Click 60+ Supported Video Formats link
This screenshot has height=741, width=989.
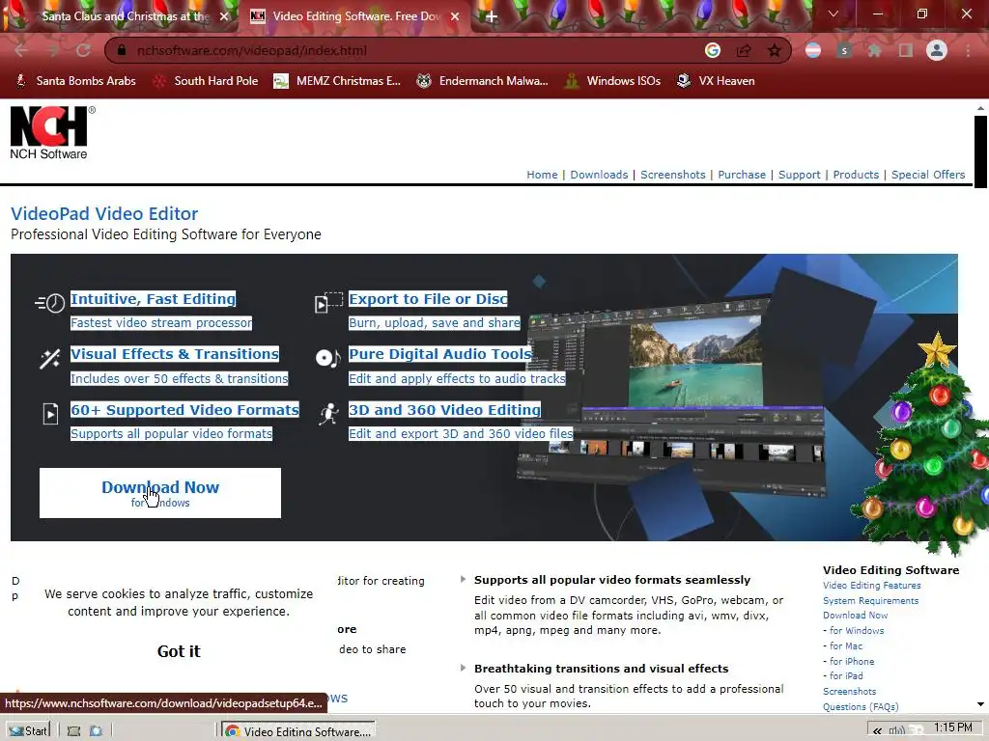pyautogui.click(x=184, y=409)
